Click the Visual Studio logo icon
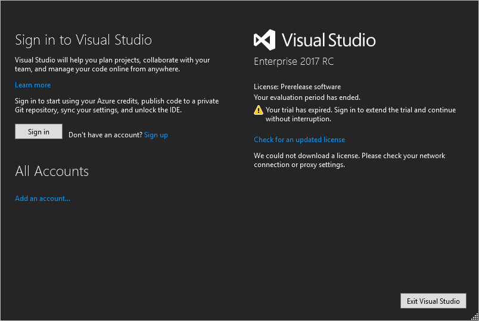Screen dimensions: 479x321 click(265, 40)
